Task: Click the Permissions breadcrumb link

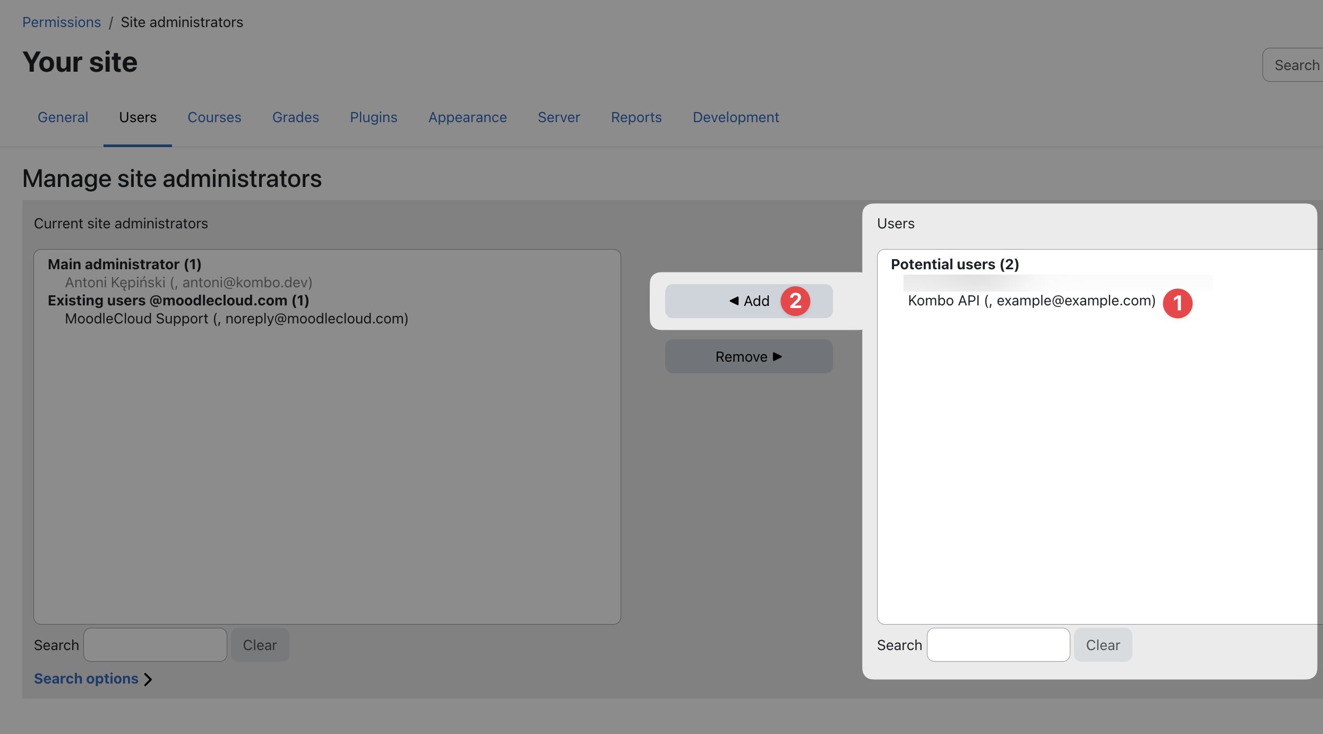Action: [61, 22]
